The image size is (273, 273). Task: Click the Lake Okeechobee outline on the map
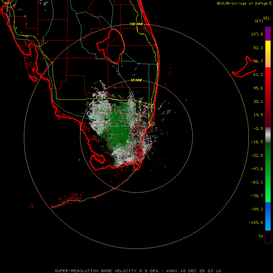click(111, 46)
